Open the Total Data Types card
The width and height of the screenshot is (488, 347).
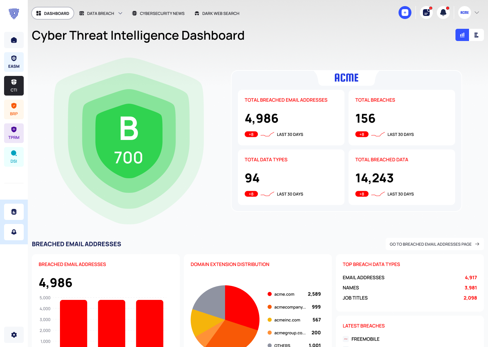(x=291, y=177)
